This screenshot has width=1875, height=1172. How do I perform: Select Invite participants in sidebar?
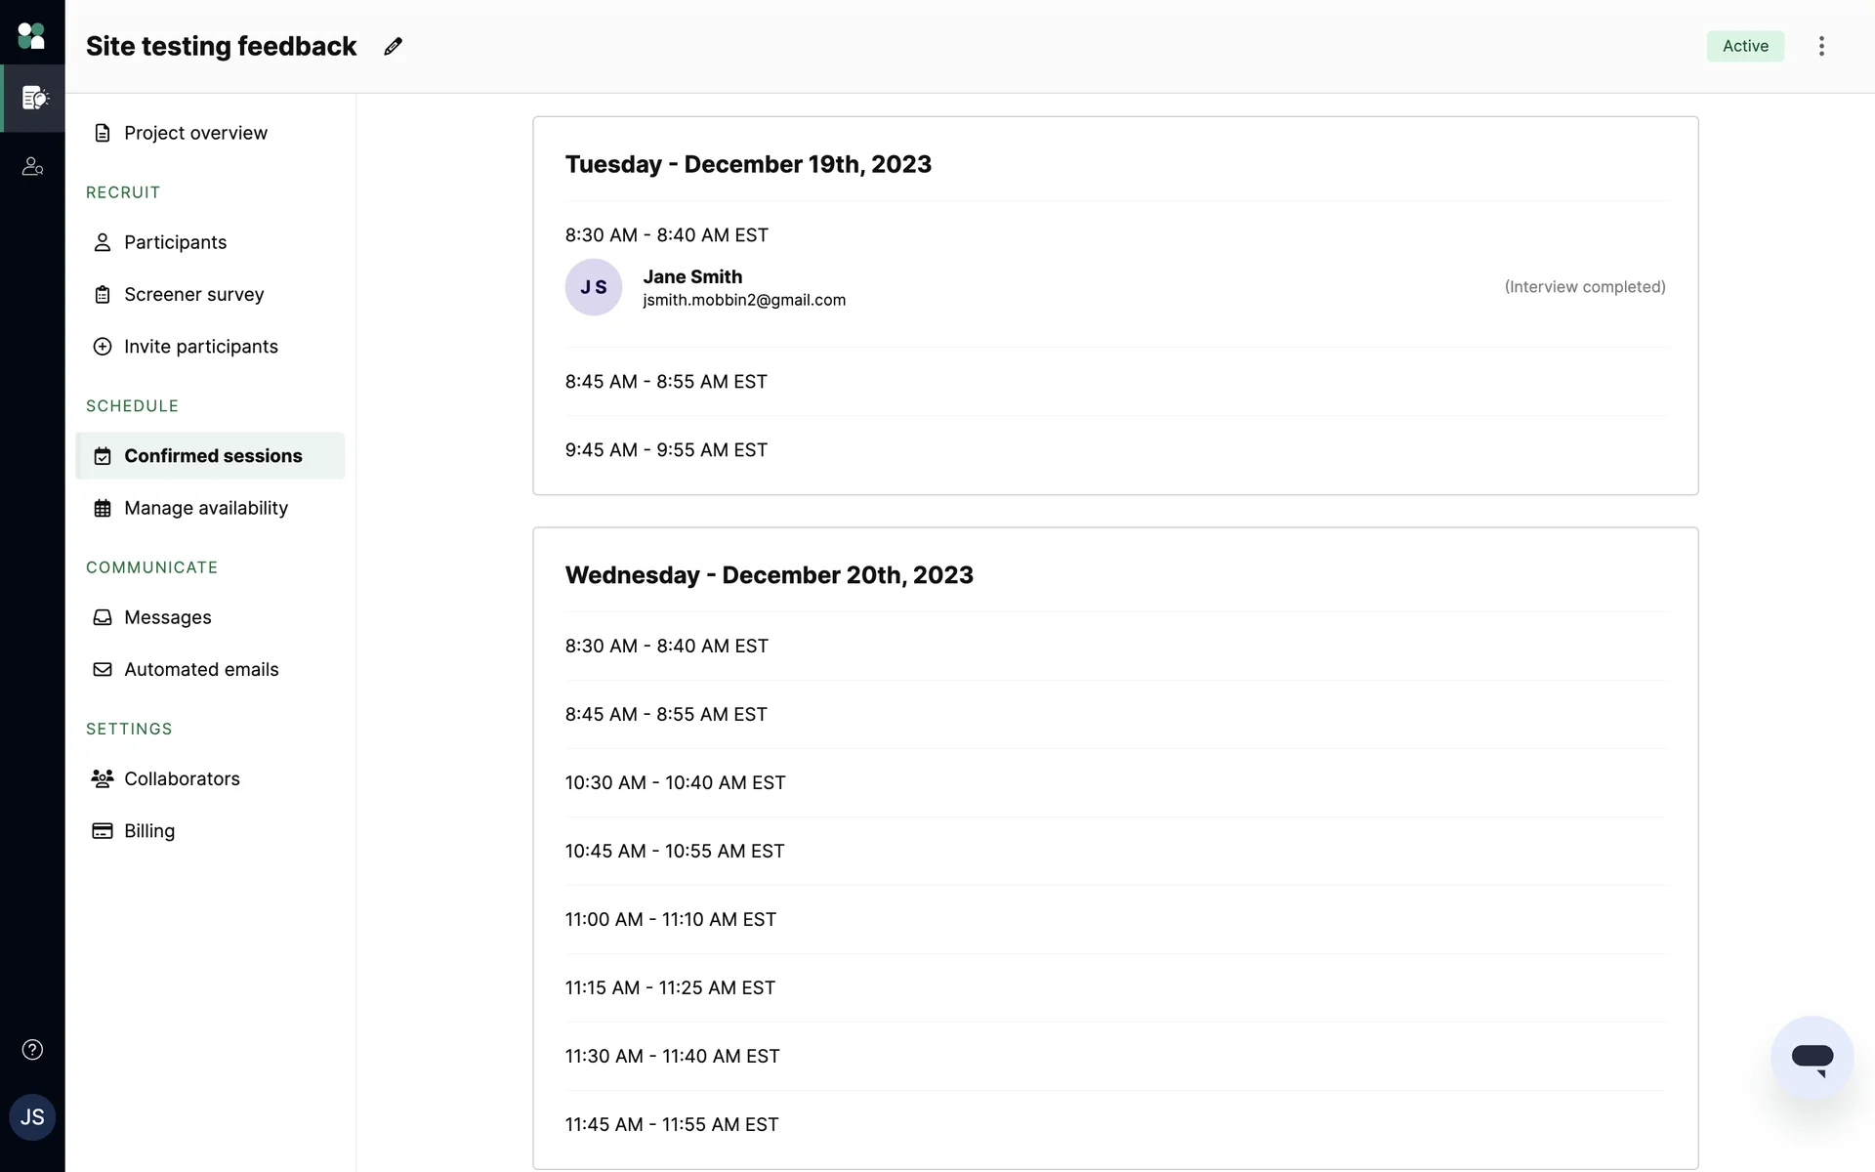pyautogui.click(x=200, y=347)
